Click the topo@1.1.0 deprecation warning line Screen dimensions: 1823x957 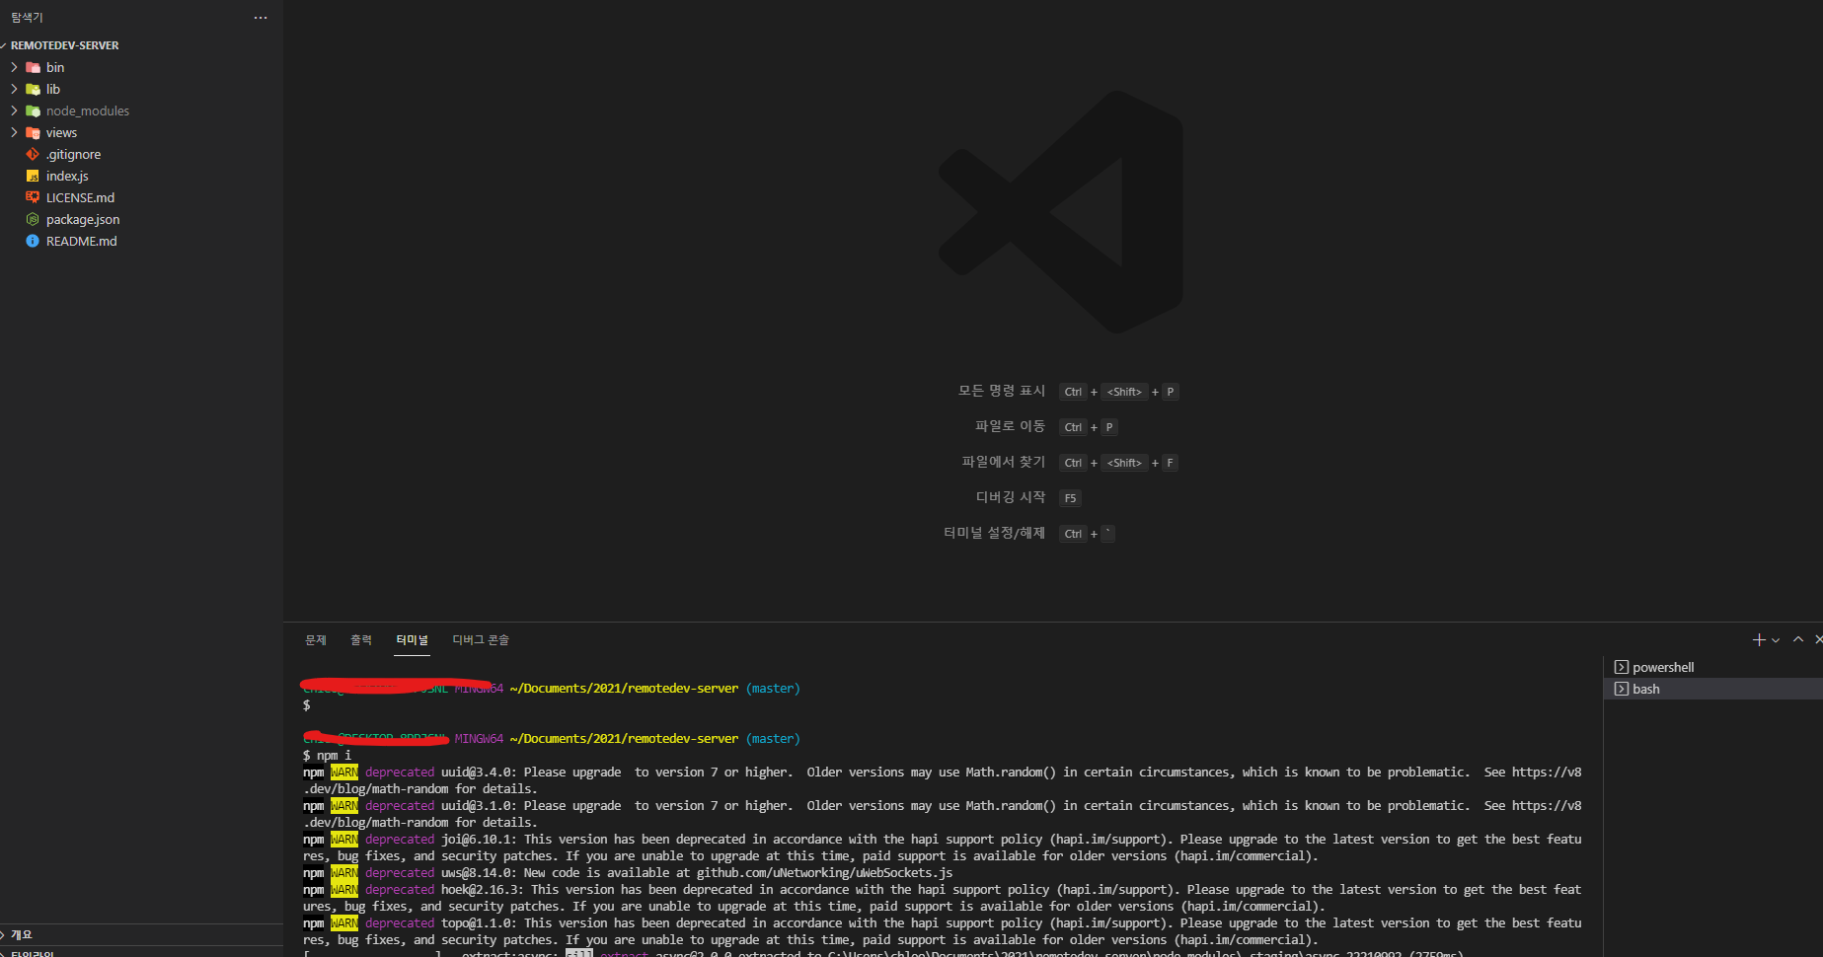point(943,931)
